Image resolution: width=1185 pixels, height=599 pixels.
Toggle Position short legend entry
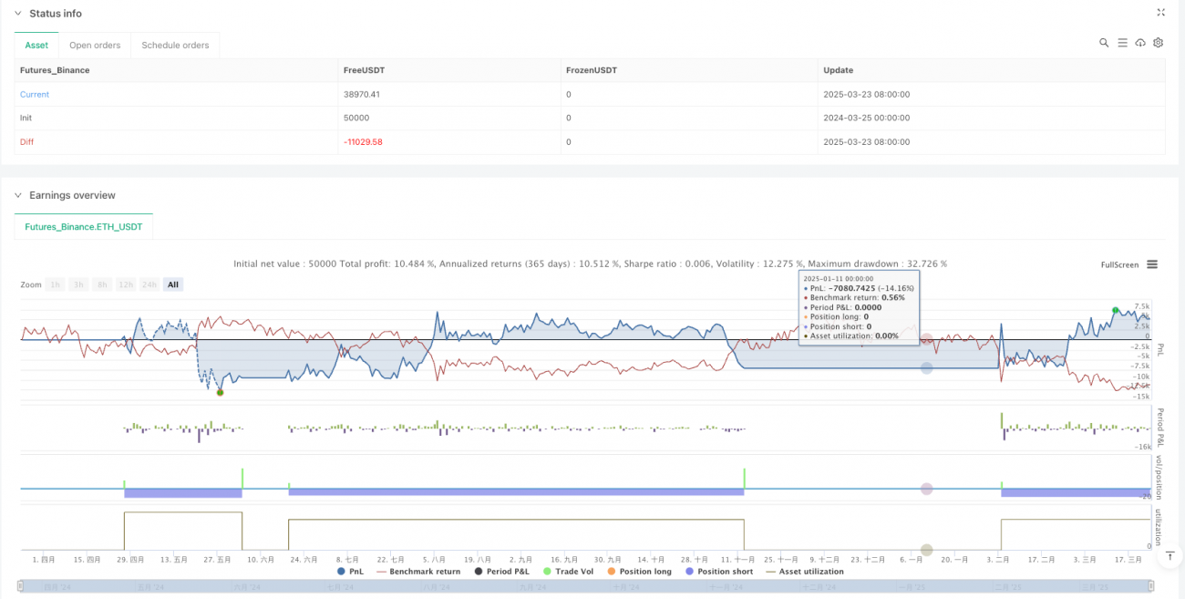point(723,572)
